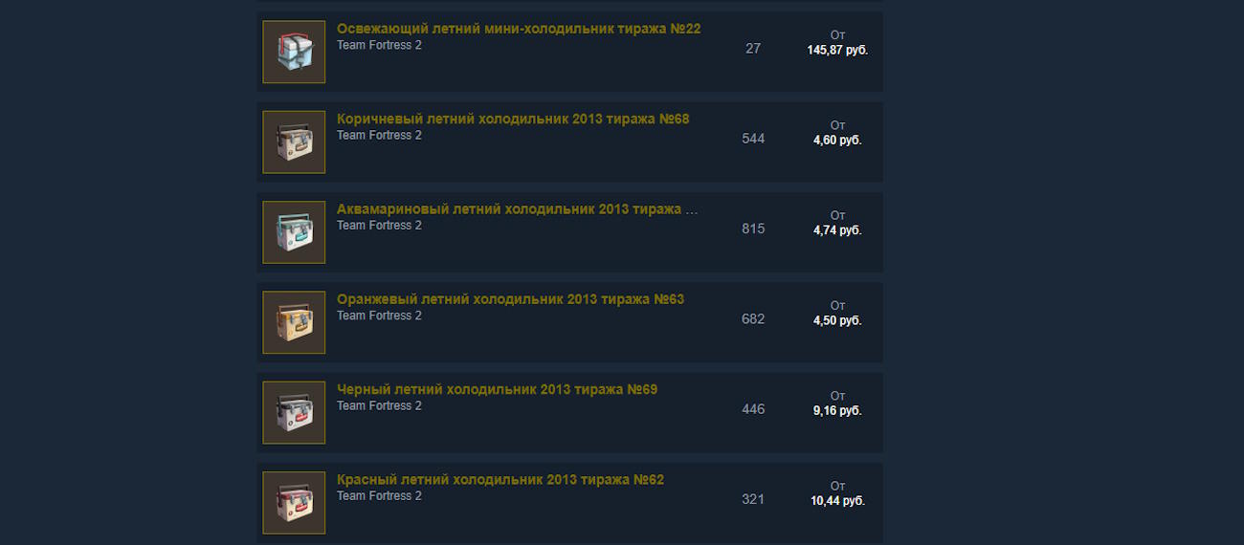Open the refreshing summer mini-cooler №22 crate icon

tap(294, 52)
